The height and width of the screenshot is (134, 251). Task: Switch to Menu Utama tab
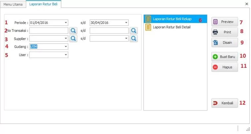[13, 4]
